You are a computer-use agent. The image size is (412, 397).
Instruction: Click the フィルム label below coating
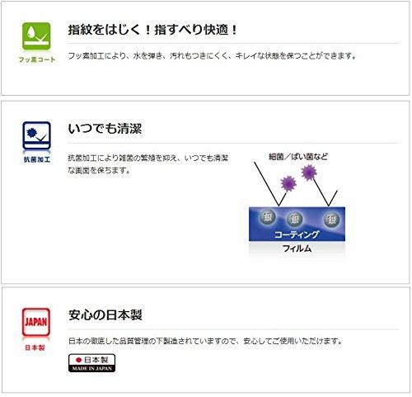point(297,248)
